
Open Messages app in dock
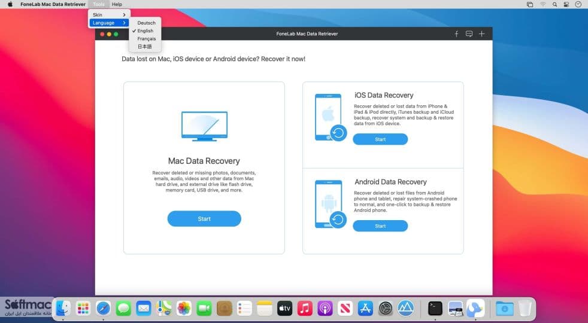click(123, 309)
